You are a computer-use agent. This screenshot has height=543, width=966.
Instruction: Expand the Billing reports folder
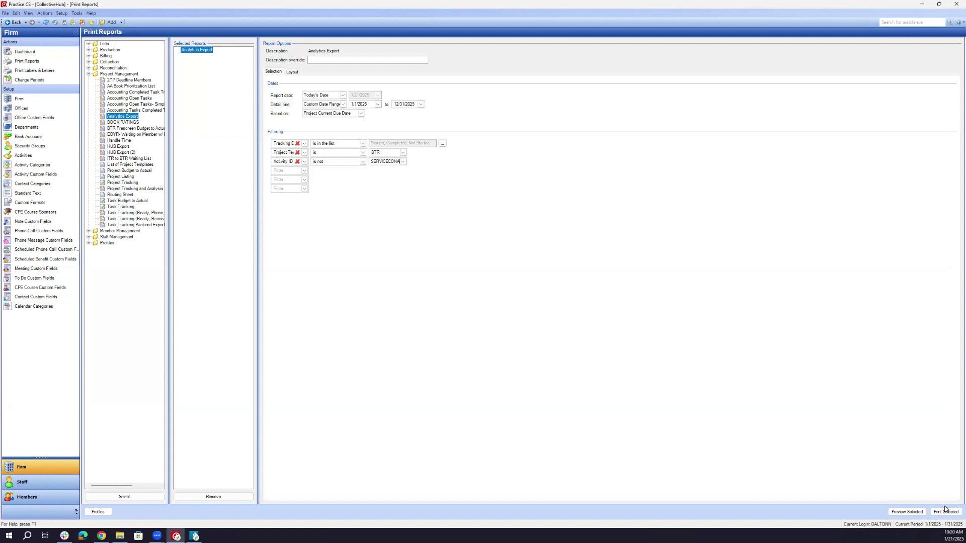[89, 56]
